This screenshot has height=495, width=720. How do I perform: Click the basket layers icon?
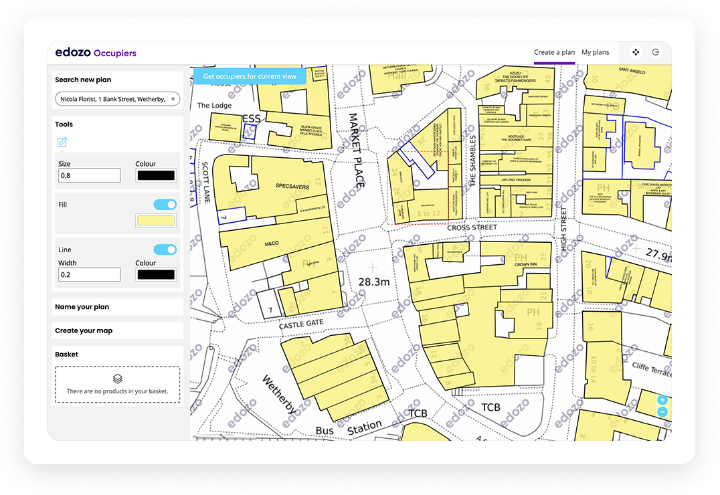click(x=118, y=379)
